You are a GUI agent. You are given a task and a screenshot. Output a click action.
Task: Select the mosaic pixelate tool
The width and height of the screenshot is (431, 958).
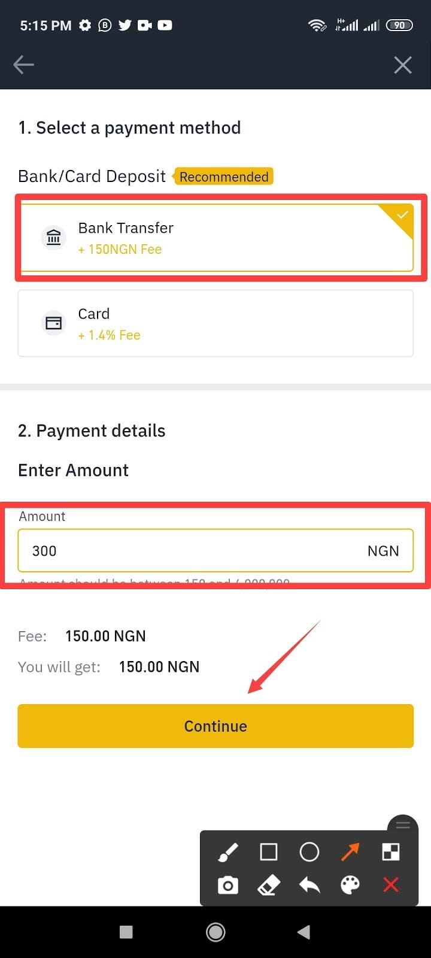click(x=391, y=852)
